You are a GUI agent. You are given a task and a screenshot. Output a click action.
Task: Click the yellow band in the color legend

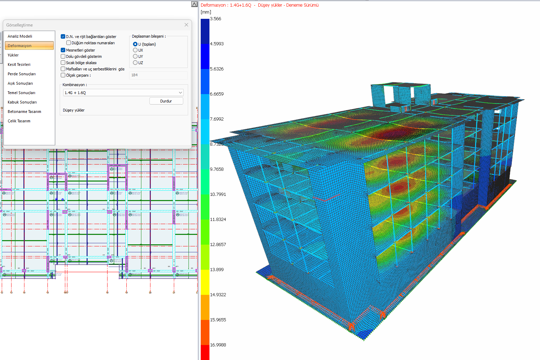pyautogui.click(x=205, y=282)
